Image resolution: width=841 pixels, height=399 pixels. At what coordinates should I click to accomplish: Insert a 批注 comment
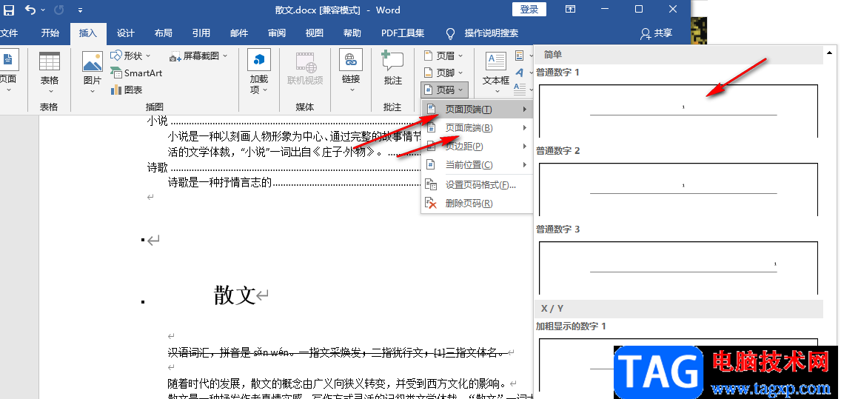coord(393,70)
